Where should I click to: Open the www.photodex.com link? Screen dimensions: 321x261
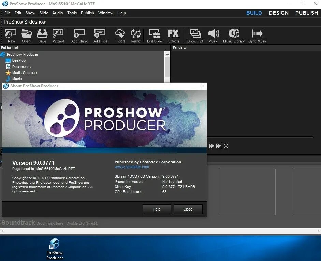[x=132, y=167]
